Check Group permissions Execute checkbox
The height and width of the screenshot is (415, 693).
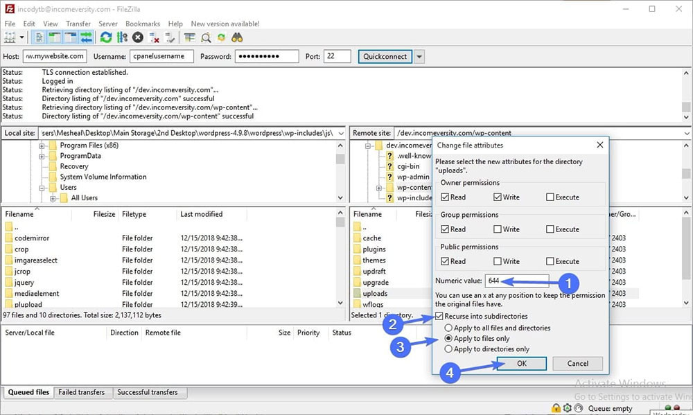tap(550, 229)
